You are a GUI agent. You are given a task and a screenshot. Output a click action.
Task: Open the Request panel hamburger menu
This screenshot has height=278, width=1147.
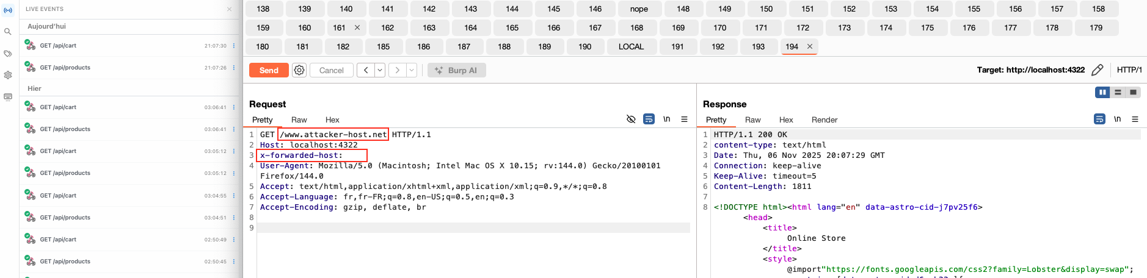click(x=684, y=119)
